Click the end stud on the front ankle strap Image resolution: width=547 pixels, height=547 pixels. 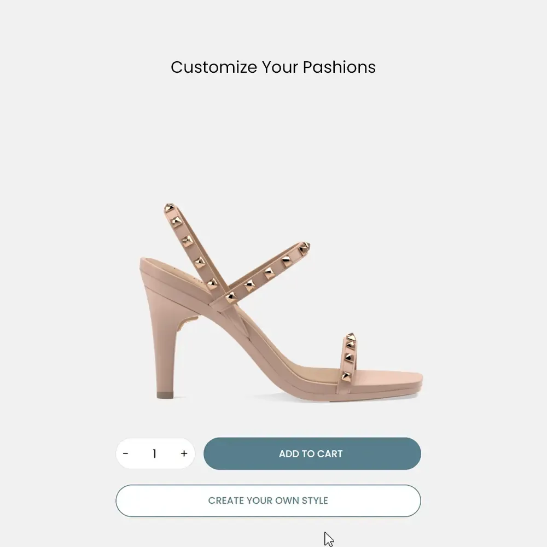304,247
